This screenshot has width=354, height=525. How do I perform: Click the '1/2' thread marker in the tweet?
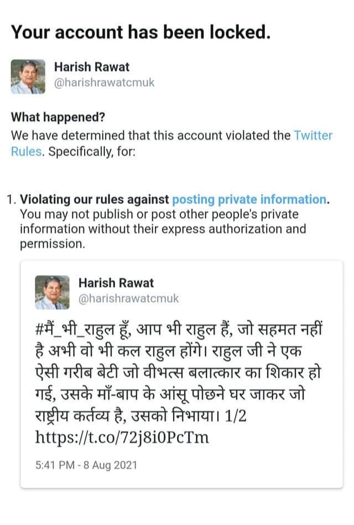pos(236,416)
